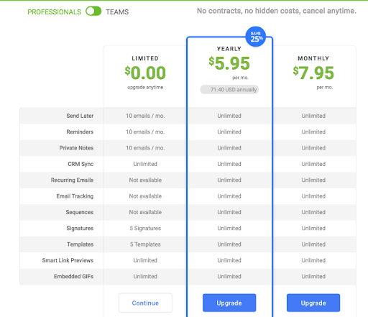Upgrade to the Monthly plan
Image resolution: width=368 pixels, height=317 pixels.
313,303
